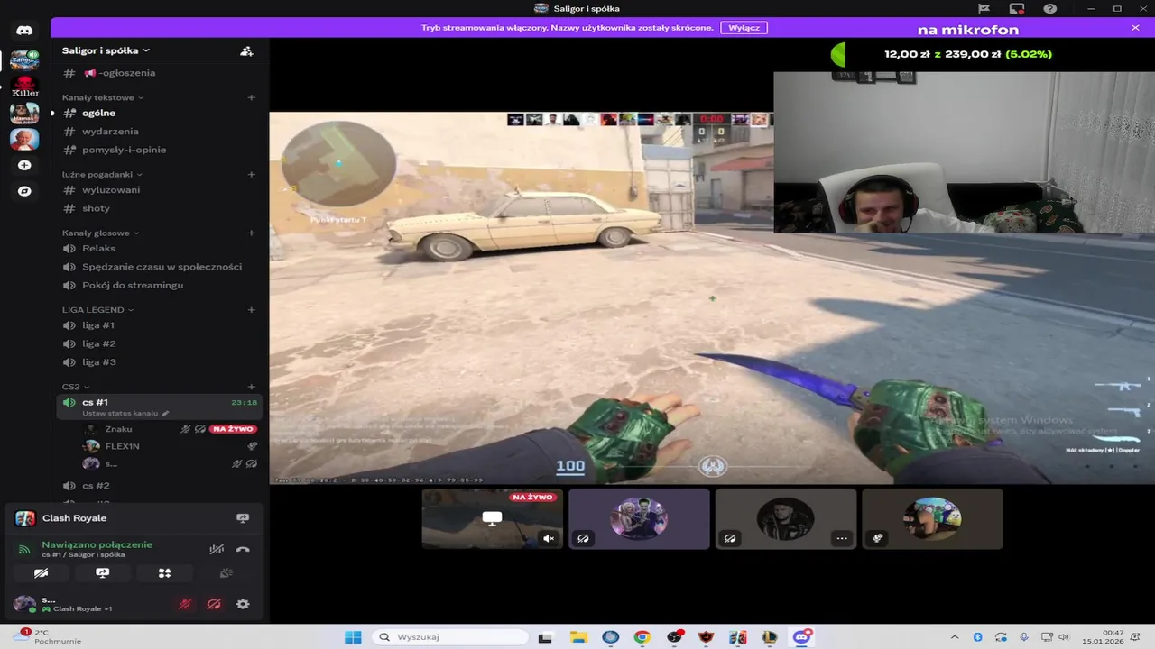Collapse the CS2 category

coord(76,387)
